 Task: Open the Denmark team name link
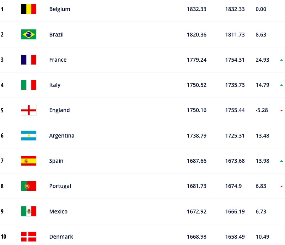point(61,236)
